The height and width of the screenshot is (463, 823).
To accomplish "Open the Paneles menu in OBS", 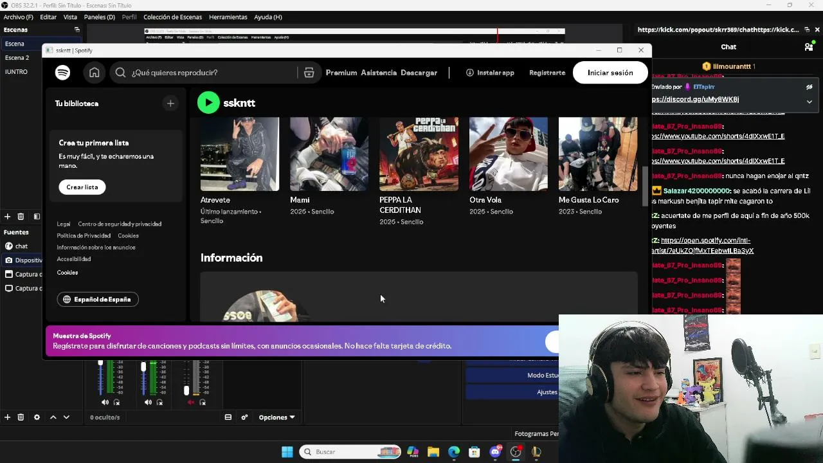I will (99, 17).
